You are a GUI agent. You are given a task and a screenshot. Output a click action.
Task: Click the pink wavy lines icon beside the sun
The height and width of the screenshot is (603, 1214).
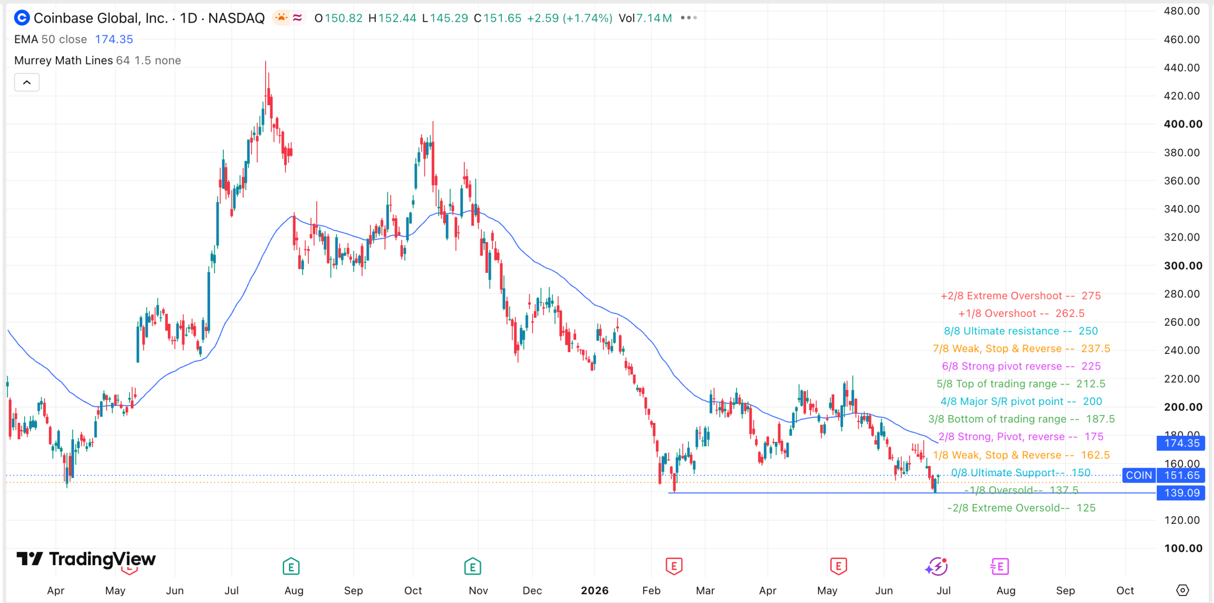point(297,18)
